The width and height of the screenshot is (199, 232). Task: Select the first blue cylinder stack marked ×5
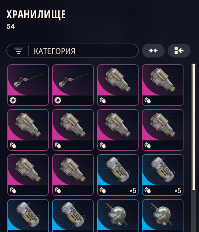(118, 175)
